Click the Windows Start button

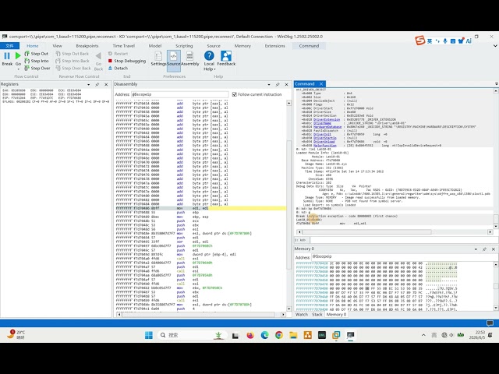(x=149, y=335)
